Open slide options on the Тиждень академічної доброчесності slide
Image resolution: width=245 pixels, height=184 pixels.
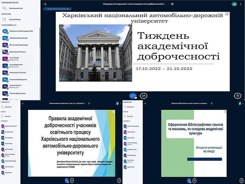click(227, 14)
